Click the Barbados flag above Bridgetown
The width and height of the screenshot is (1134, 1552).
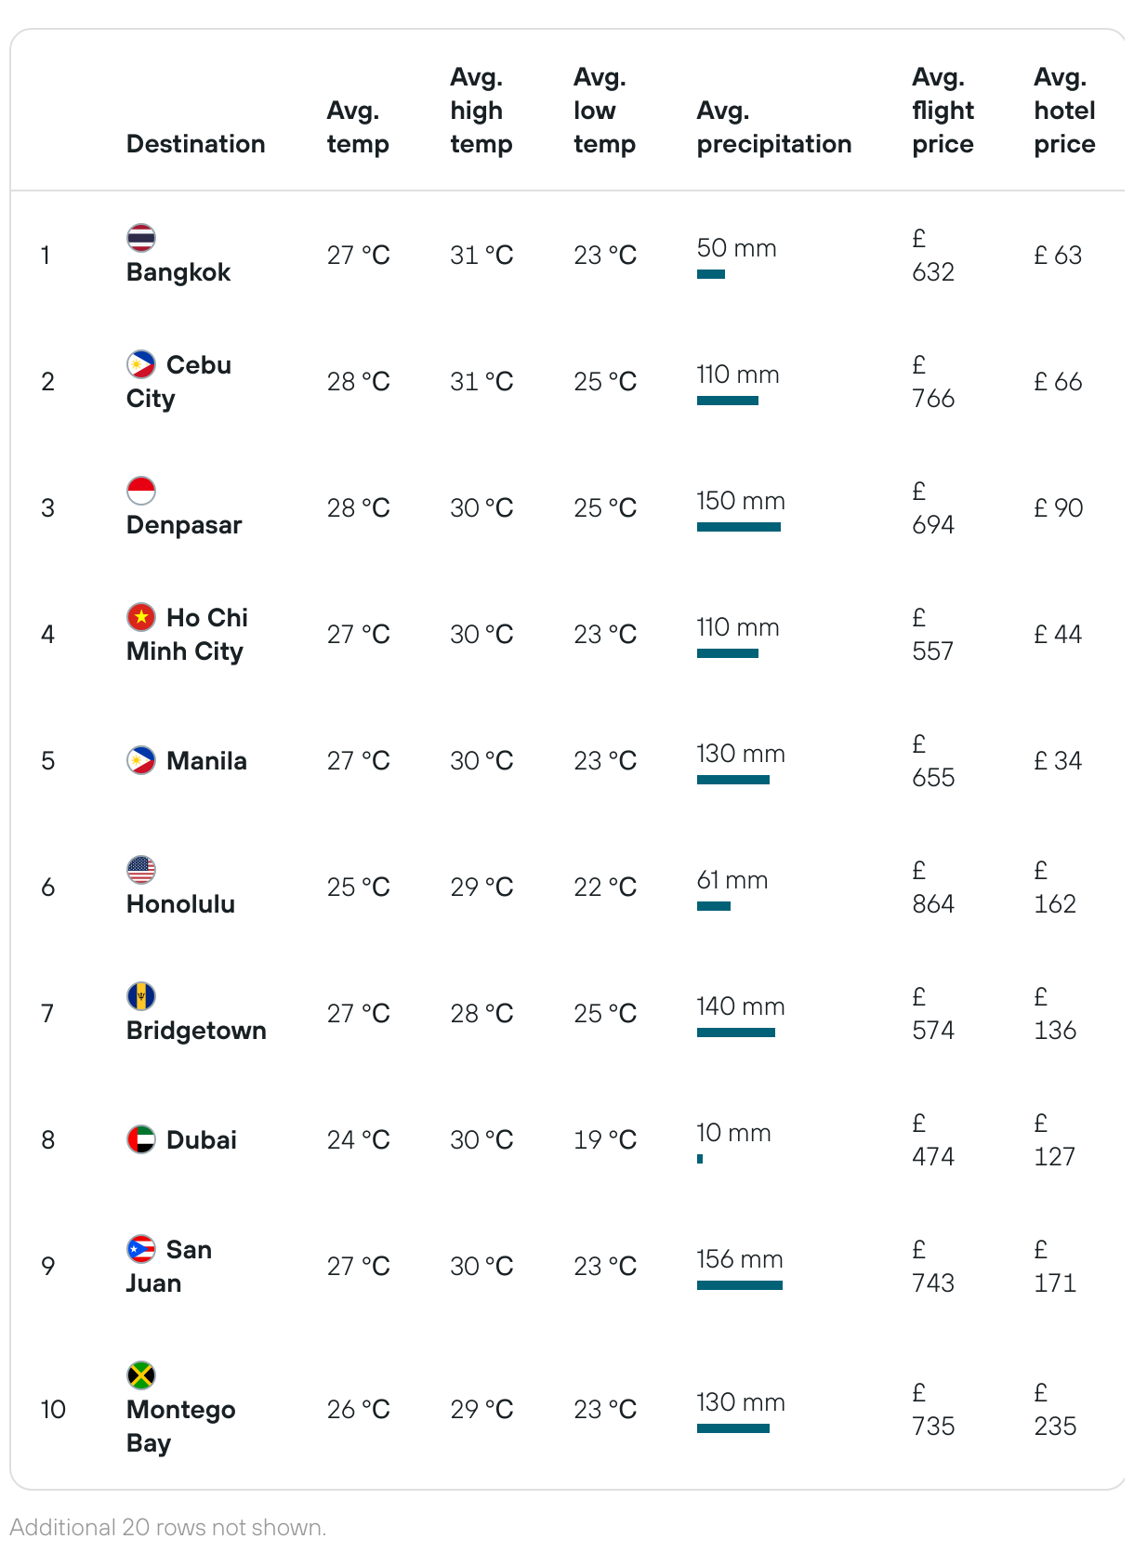click(x=141, y=996)
